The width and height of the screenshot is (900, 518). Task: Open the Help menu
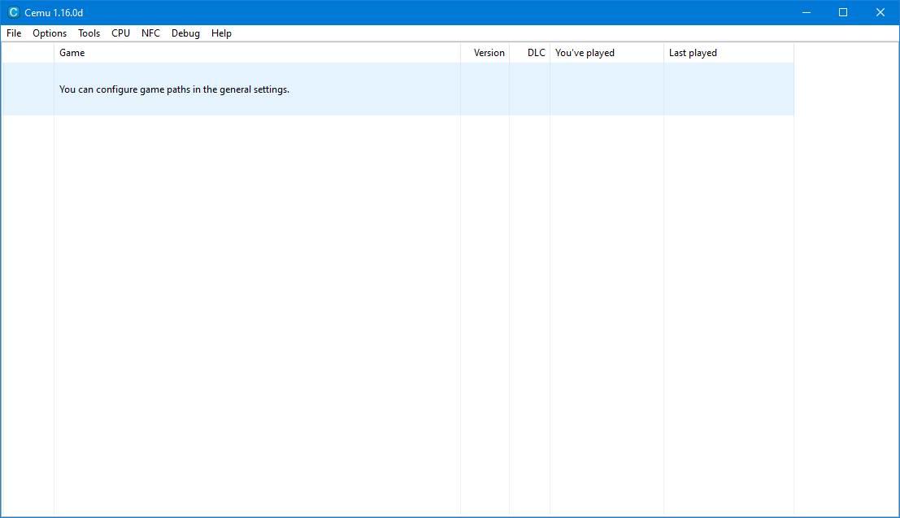click(221, 33)
